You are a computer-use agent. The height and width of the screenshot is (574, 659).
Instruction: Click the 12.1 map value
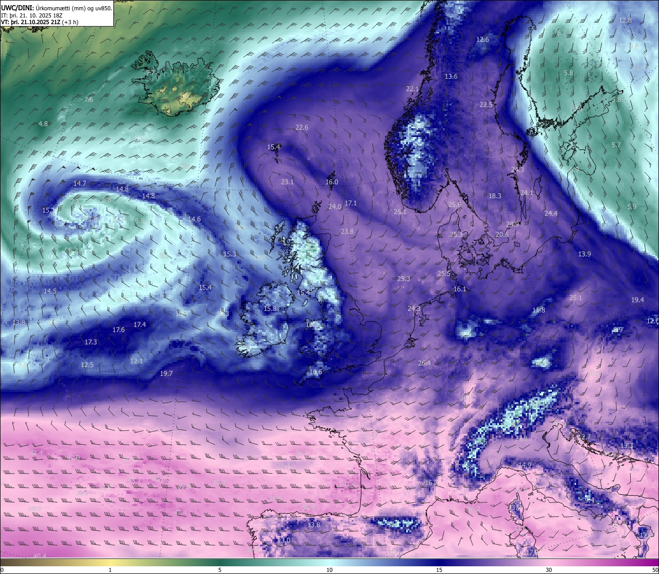[x=136, y=361]
